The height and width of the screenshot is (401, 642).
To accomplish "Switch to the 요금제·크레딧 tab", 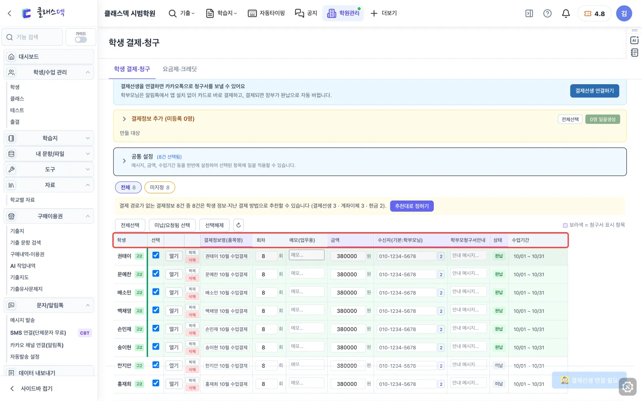I will (180, 69).
